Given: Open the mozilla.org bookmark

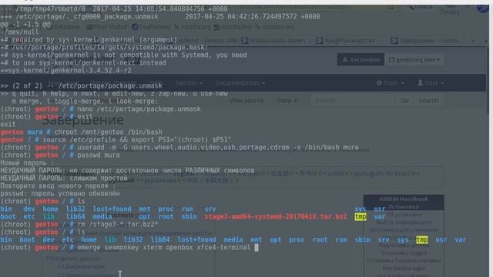Looking at the screenshot, I should tap(193, 27).
